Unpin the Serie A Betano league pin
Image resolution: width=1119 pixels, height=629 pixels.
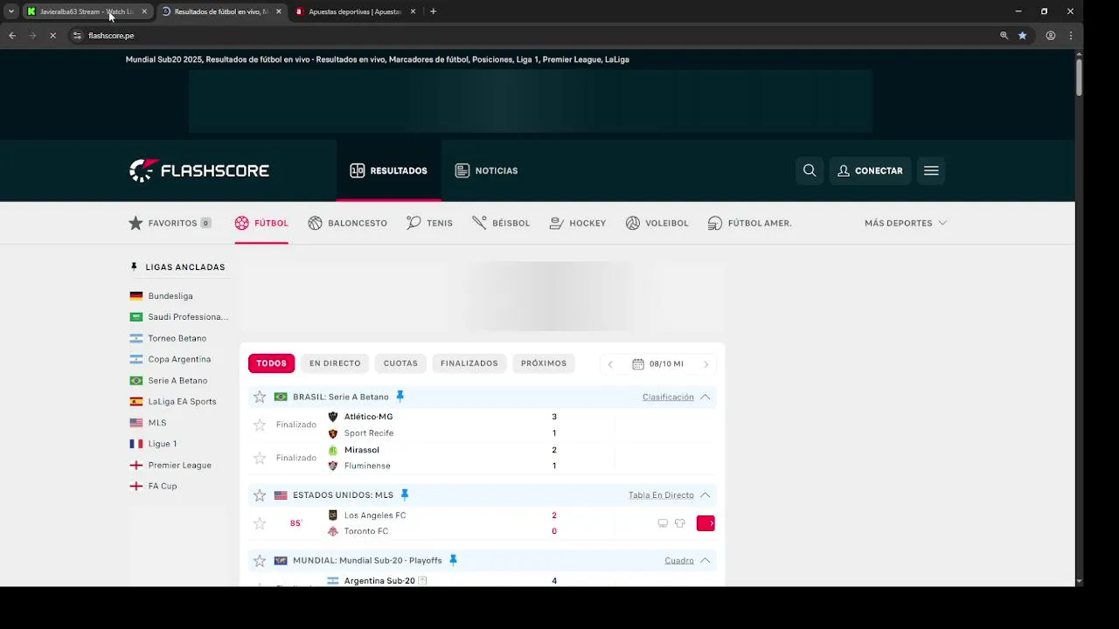tap(400, 397)
